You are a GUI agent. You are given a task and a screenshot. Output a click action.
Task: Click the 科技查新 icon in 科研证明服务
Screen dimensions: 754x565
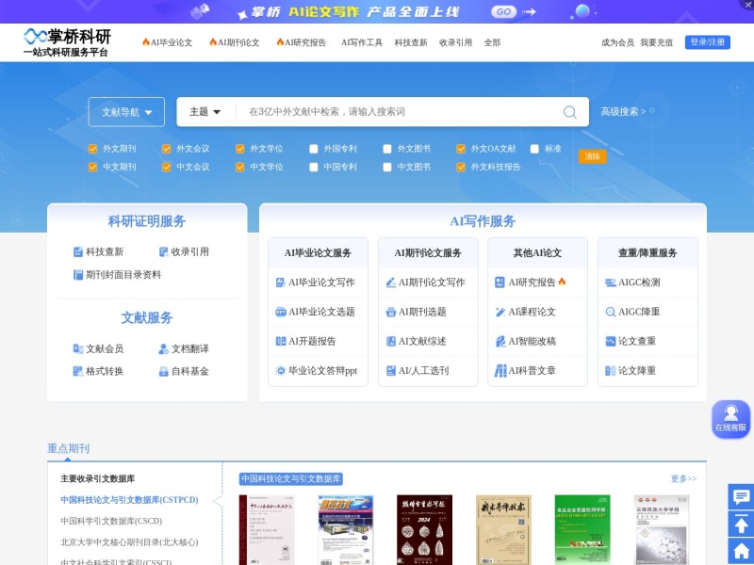(x=78, y=251)
